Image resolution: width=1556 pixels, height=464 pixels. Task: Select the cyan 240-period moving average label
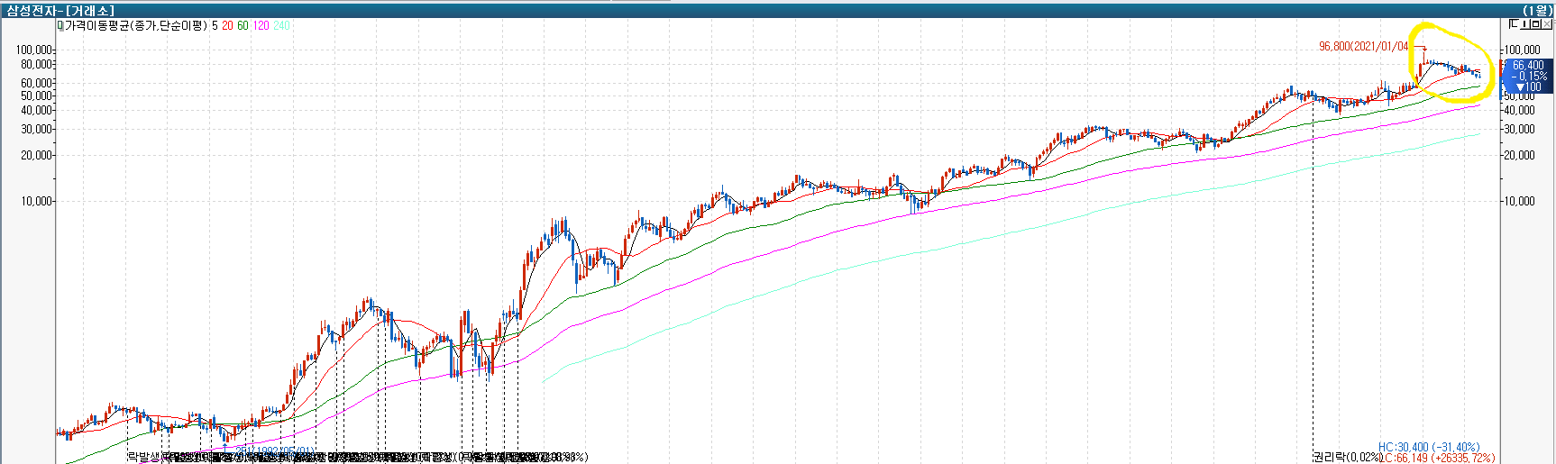281,25
